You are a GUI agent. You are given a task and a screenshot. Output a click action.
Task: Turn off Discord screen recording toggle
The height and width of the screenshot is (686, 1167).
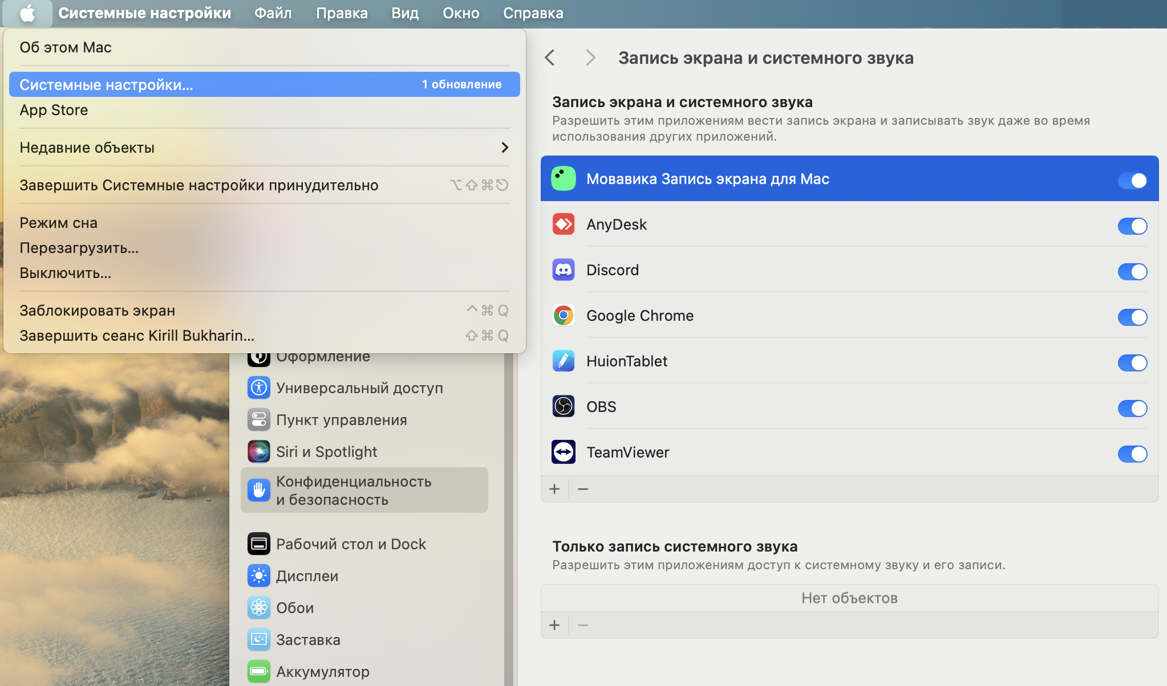[1132, 272]
